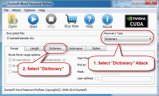The image size is (159, 96).
Task: Enable the User-defined checkbox
Action: click(97, 78)
